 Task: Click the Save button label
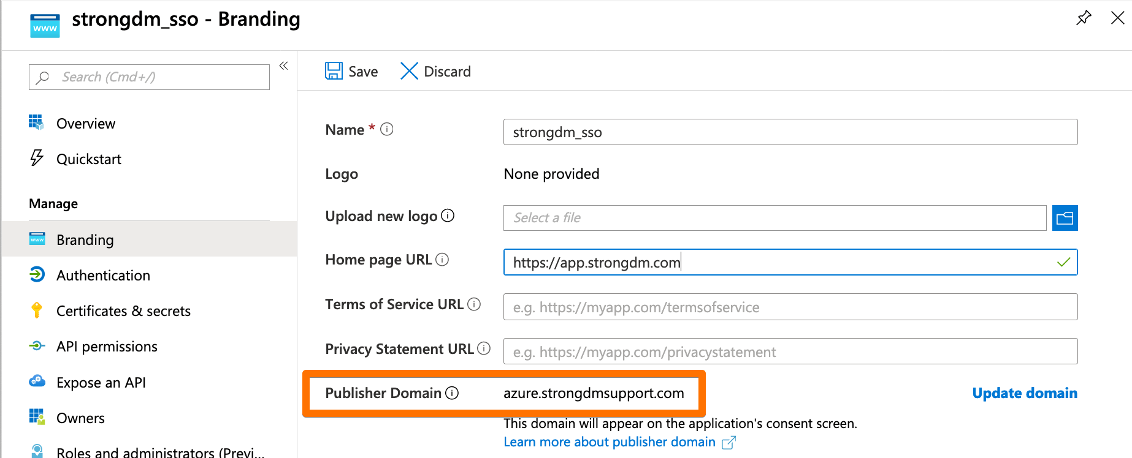[363, 72]
